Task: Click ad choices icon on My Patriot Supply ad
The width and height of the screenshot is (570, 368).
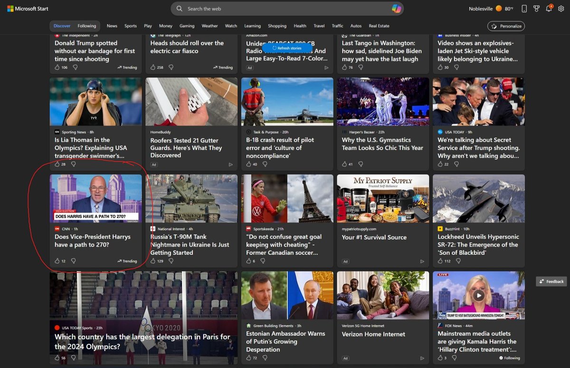Action: tap(422, 261)
